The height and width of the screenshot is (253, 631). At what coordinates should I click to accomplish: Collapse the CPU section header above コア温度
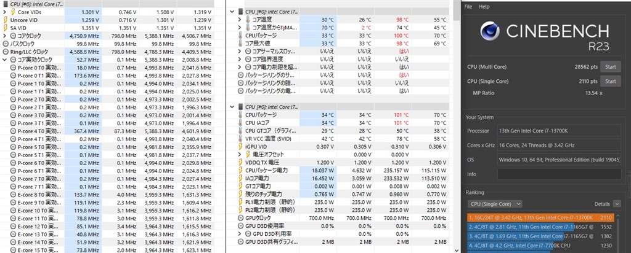point(232,12)
